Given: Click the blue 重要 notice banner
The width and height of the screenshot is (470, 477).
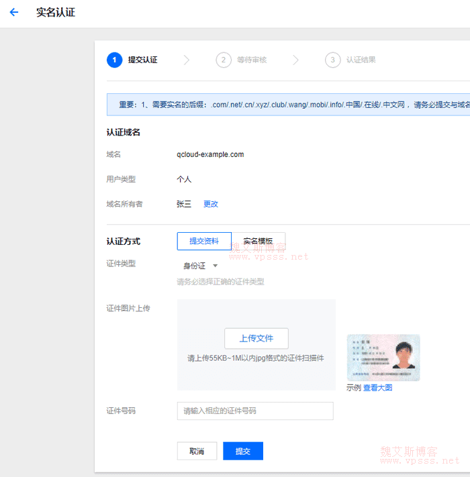Looking at the screenshot, I should (x=289, y=105).
